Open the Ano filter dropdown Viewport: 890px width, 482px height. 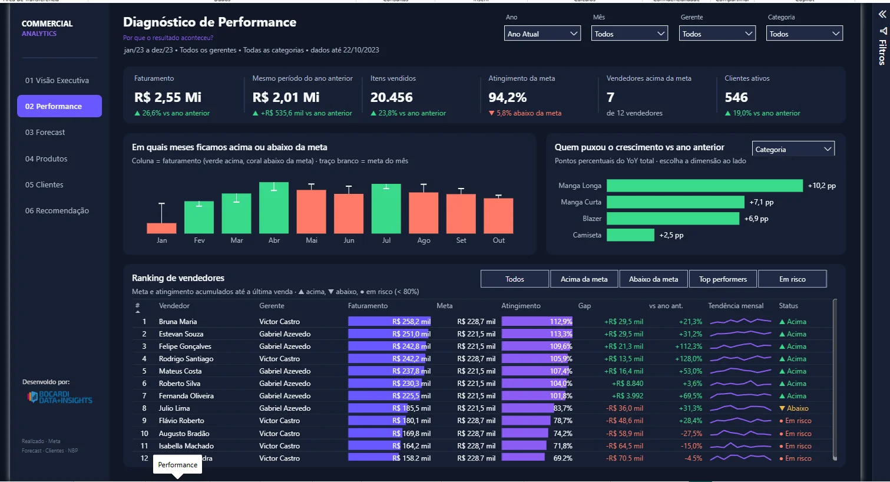coord(543,34)
